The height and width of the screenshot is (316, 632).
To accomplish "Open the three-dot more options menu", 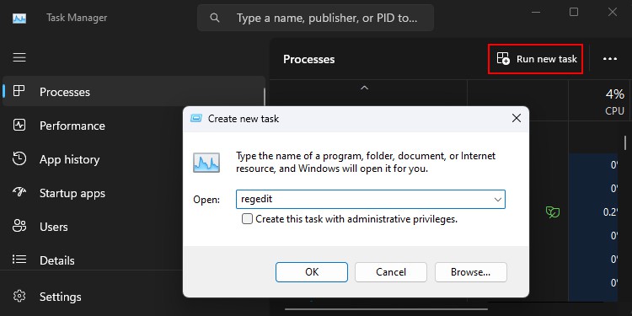I will [x=610, y=59].
